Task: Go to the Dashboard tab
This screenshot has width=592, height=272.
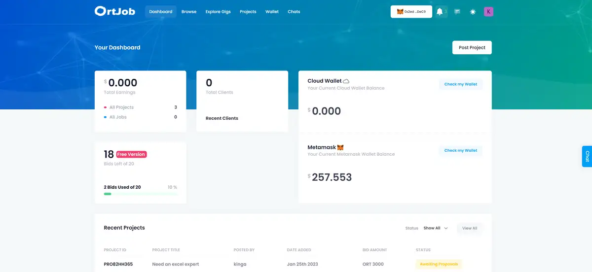Action: click(161, 12)
